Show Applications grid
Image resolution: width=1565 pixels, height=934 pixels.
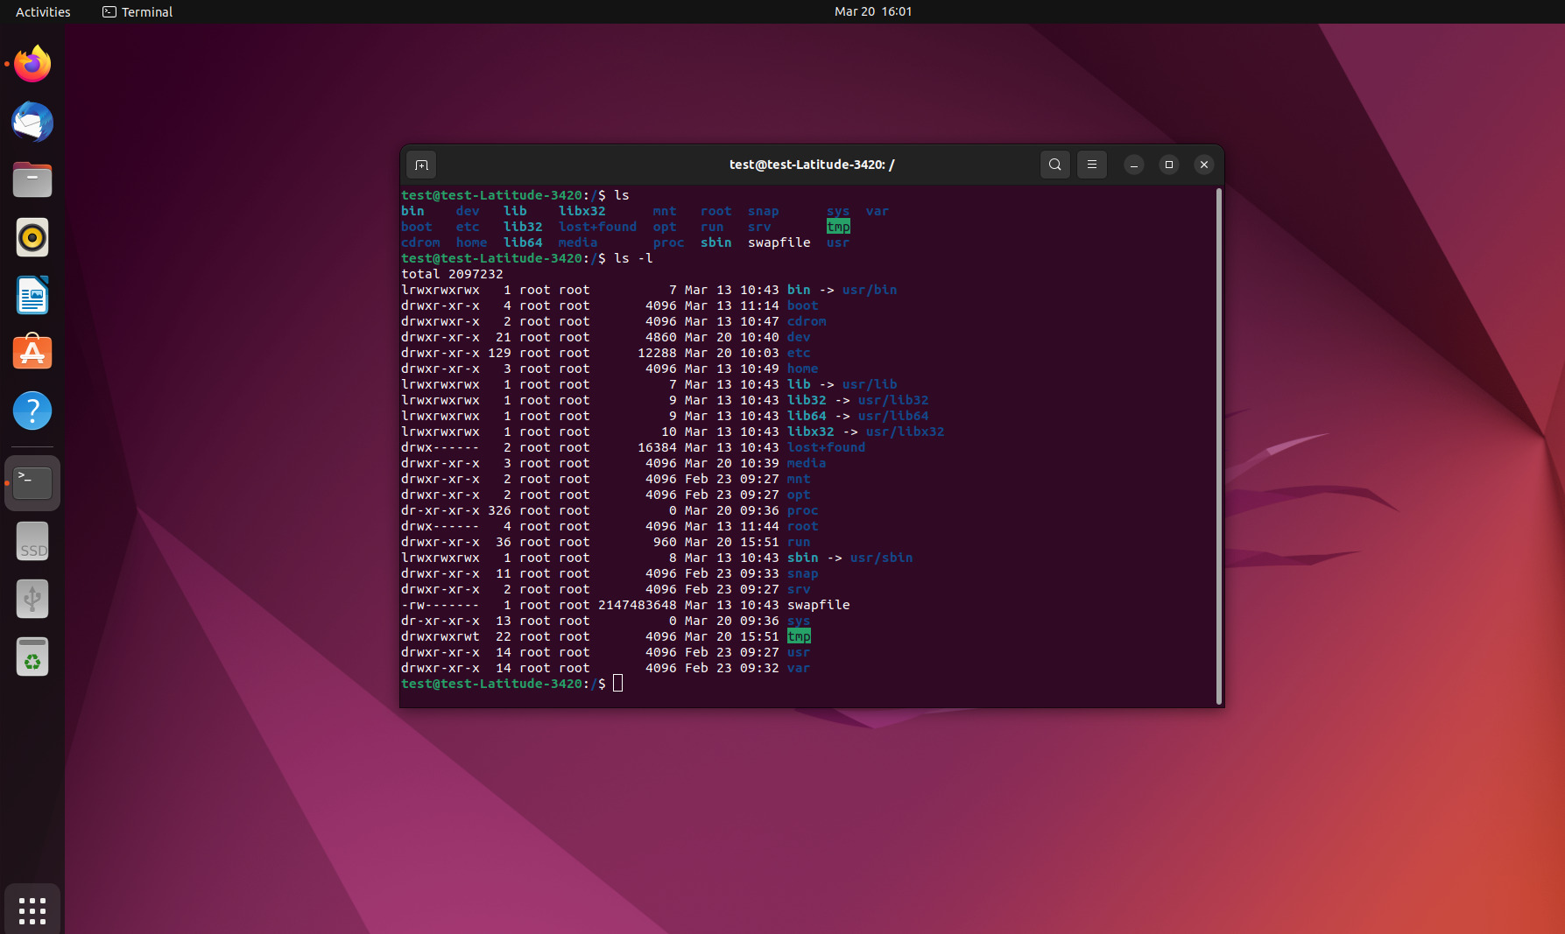[x=32, y=910]
